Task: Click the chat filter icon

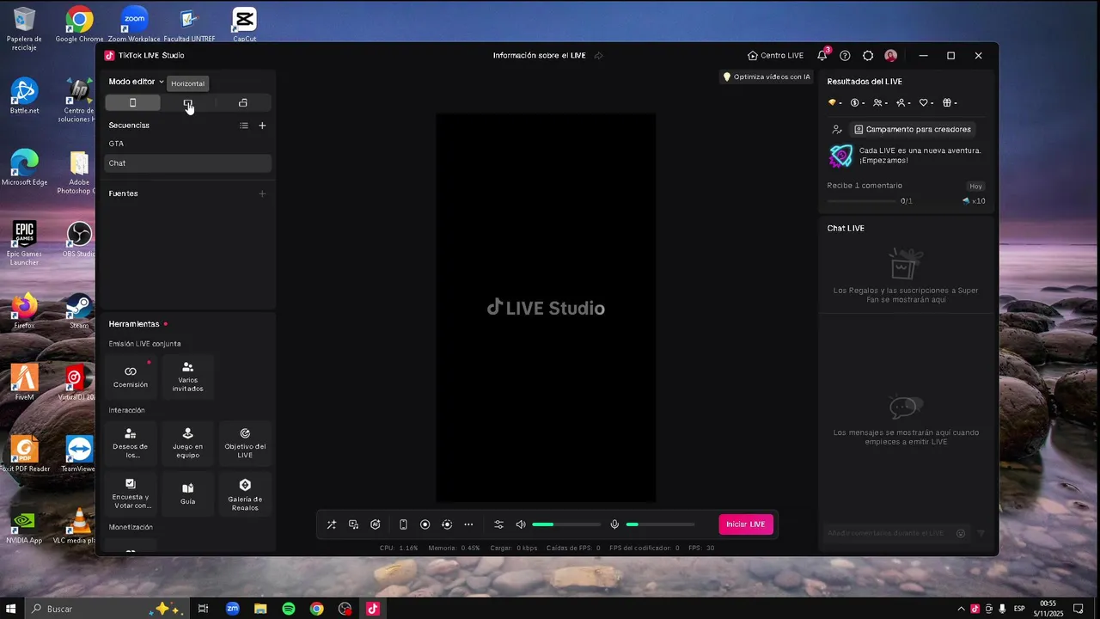Action: [x=981, y=533]
